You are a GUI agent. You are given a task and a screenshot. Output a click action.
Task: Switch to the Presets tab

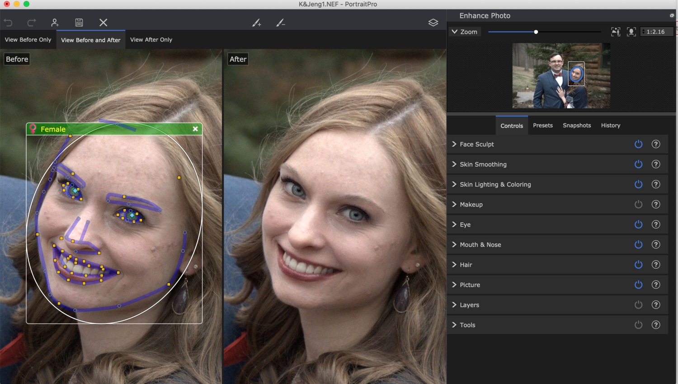coord(542,125)
